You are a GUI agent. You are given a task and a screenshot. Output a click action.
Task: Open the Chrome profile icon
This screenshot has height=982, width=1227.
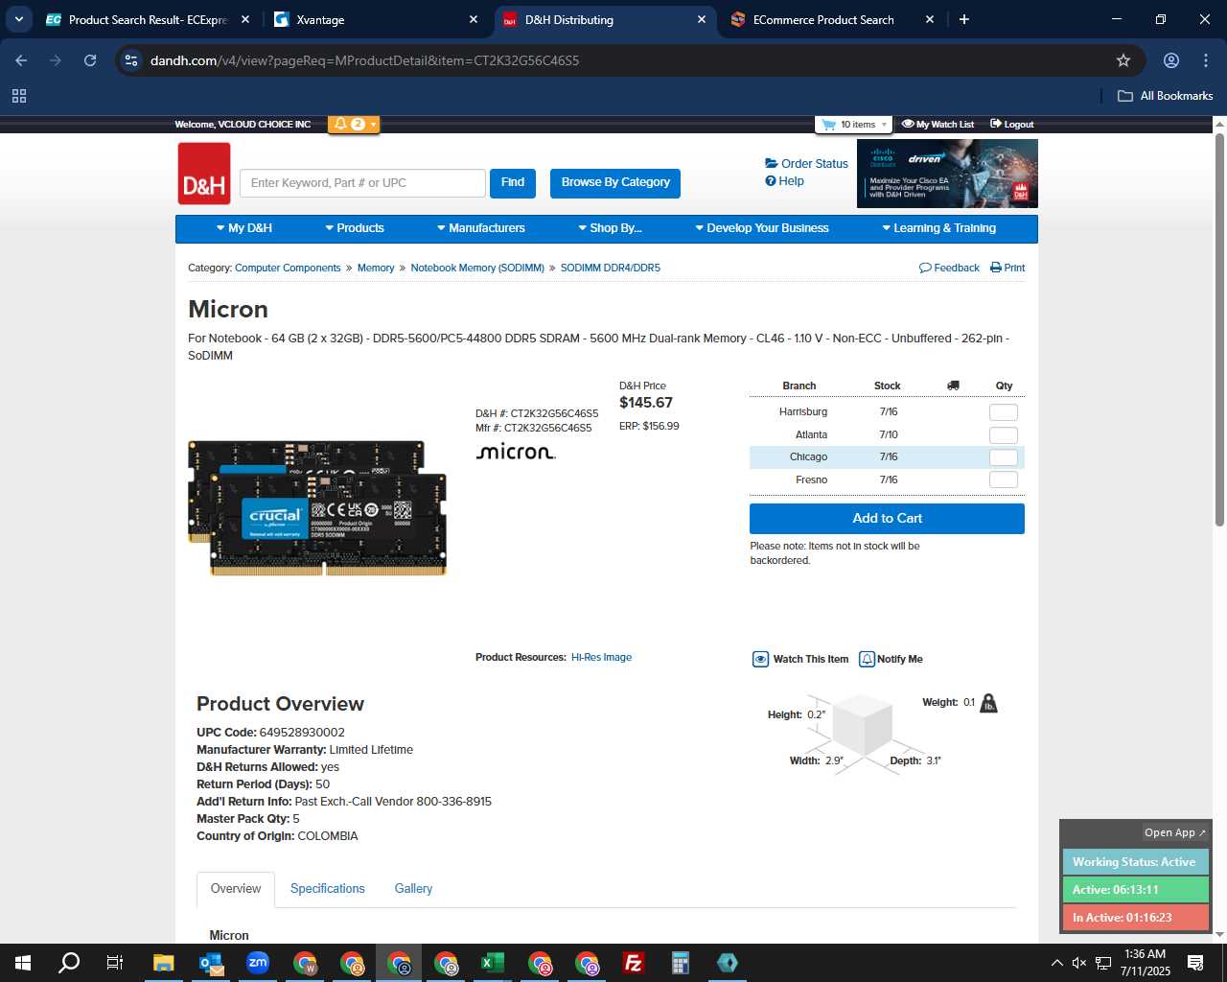(1171, 60)
